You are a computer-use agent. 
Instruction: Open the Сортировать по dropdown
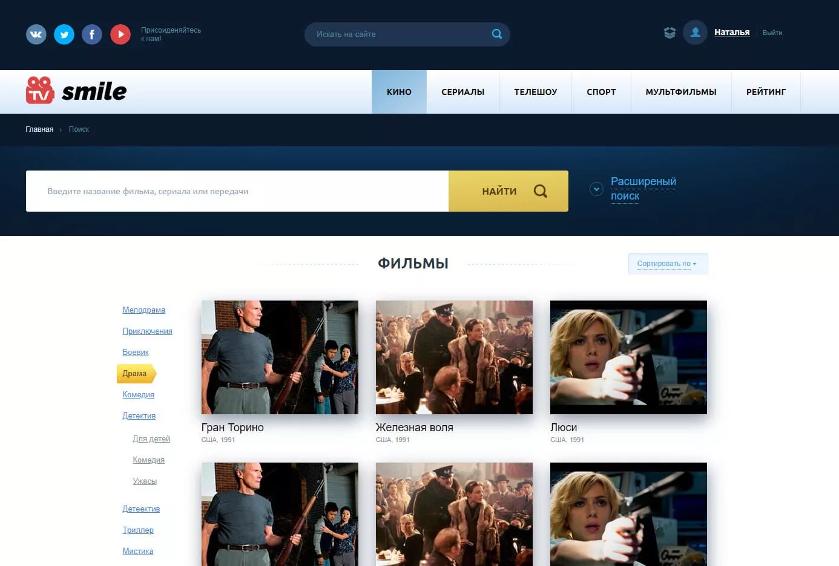point(668,264)
